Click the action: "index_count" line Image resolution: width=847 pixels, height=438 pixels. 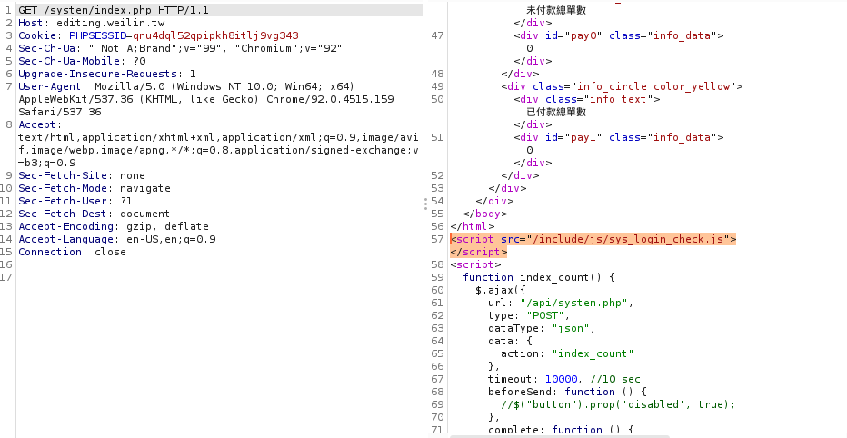[x=567, y=353]
